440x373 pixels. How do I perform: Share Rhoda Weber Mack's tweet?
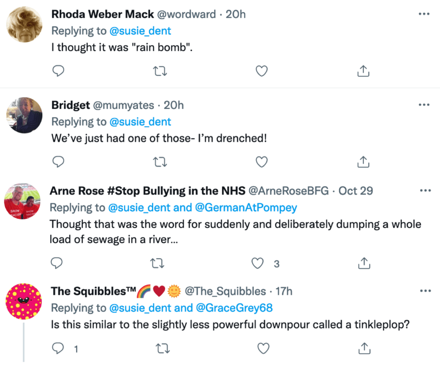(x=363, y=71)
